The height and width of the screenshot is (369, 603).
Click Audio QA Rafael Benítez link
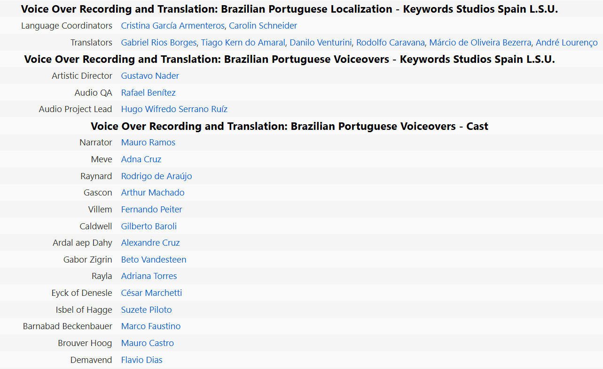coord(148,93)
